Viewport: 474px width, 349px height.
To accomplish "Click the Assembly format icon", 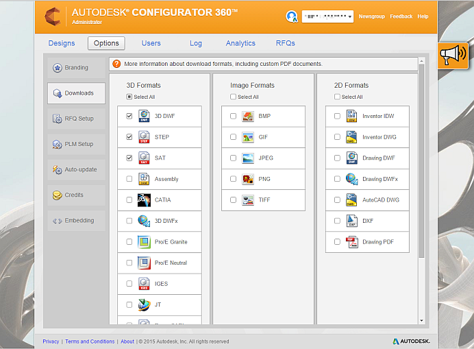I will coord(145,179).
